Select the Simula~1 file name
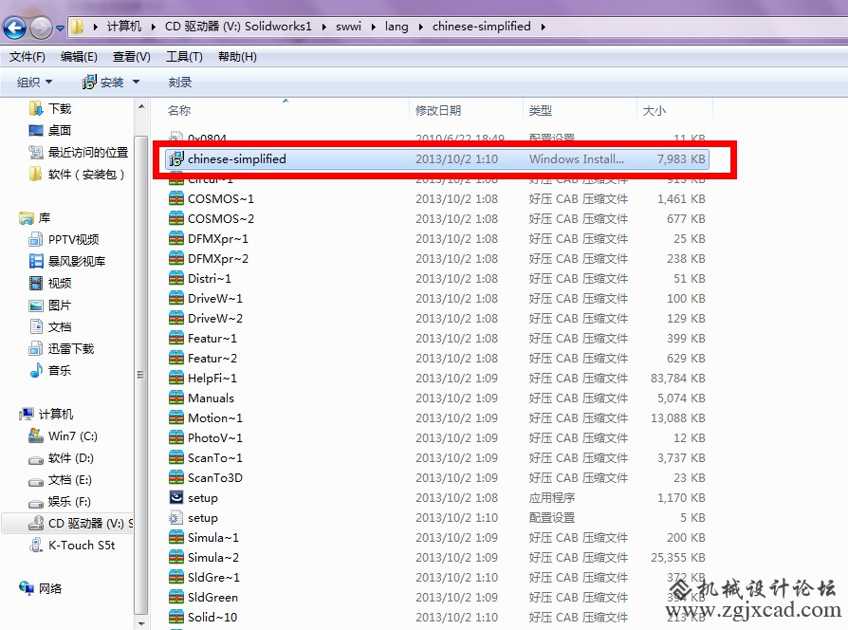Screen dimensions: 848x630 pos(213,538)
